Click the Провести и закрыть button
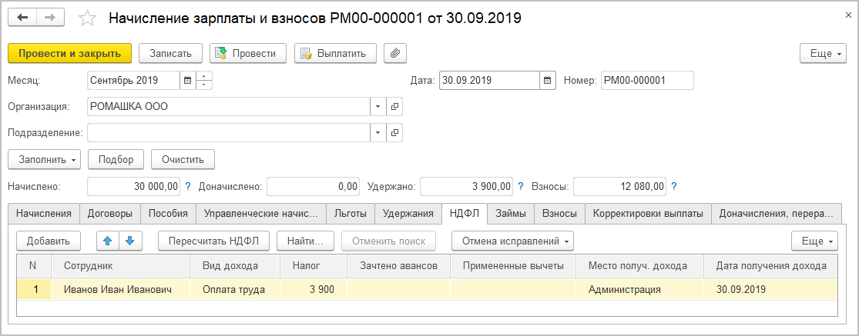 click(x=70, y=53)
